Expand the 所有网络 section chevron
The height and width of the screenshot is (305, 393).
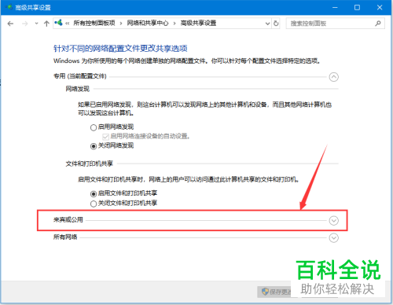[x=333, y=238]
